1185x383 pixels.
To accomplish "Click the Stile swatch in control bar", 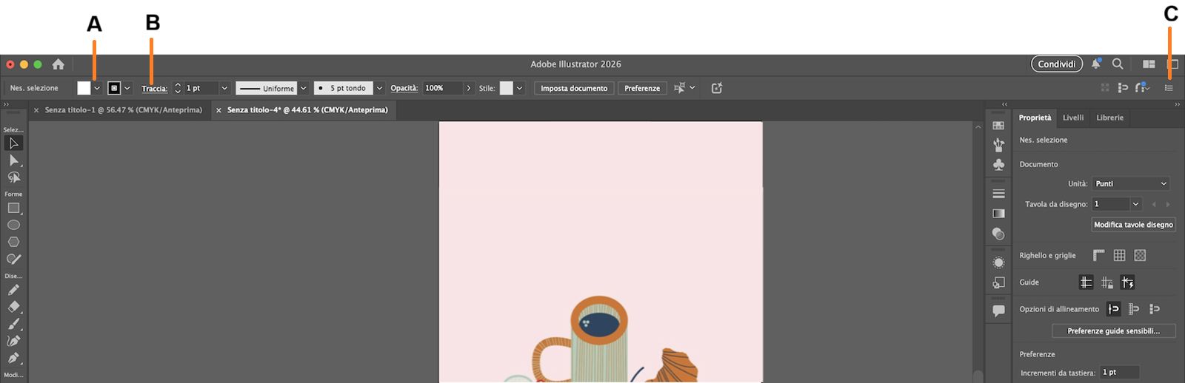I will (506, 88).
